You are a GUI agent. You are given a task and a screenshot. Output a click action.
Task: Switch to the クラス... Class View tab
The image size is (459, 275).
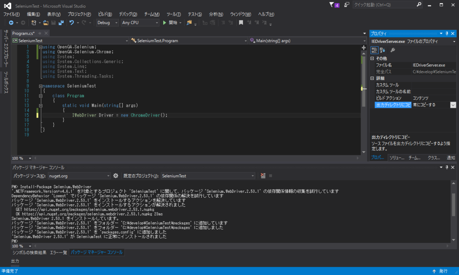point(434,158)
